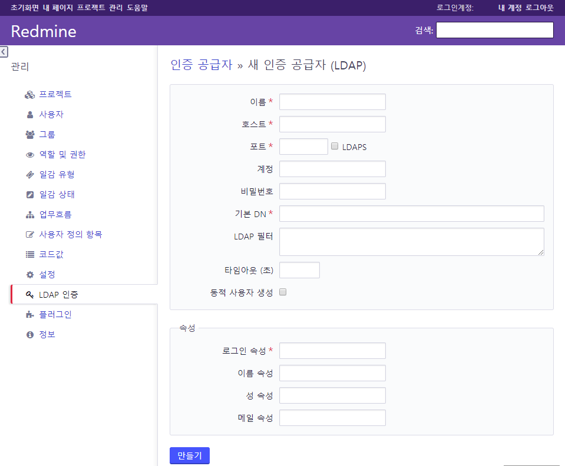The width and height of the screenshot is (565, 466).
Task: Open the 플러그인 link
Action: point(55,315)
